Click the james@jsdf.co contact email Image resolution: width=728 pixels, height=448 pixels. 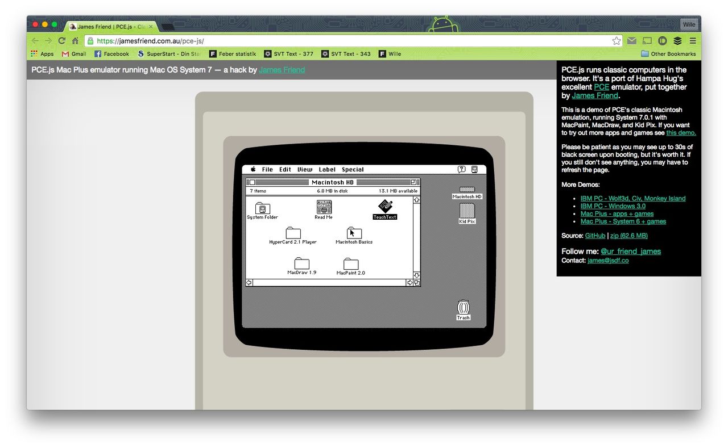click(608, 261)
